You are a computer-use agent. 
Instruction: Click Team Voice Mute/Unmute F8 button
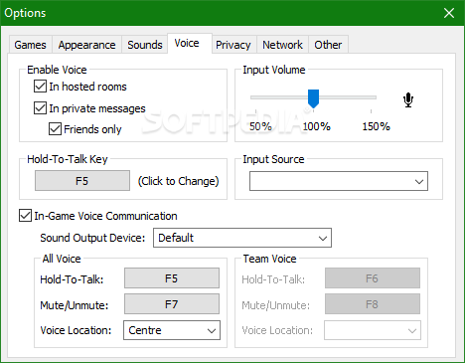[x=373, y=304]
